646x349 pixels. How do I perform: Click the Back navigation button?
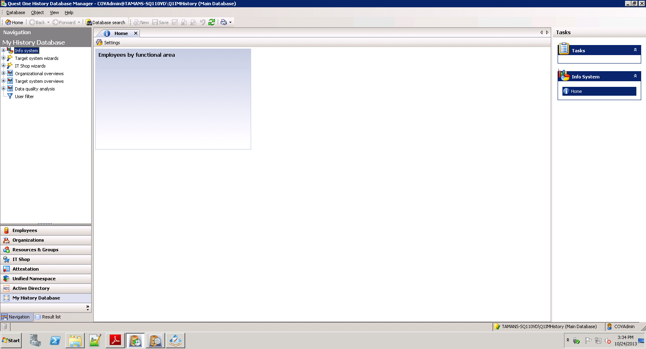[37, 23]
